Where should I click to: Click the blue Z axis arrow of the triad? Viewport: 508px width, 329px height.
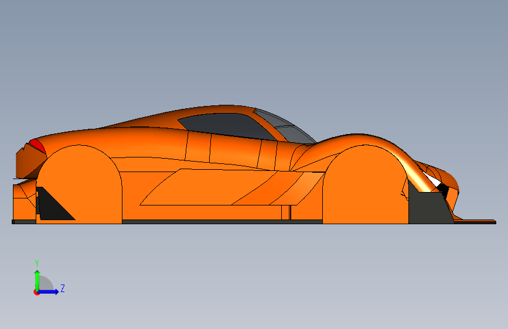(x=48, y=292)
